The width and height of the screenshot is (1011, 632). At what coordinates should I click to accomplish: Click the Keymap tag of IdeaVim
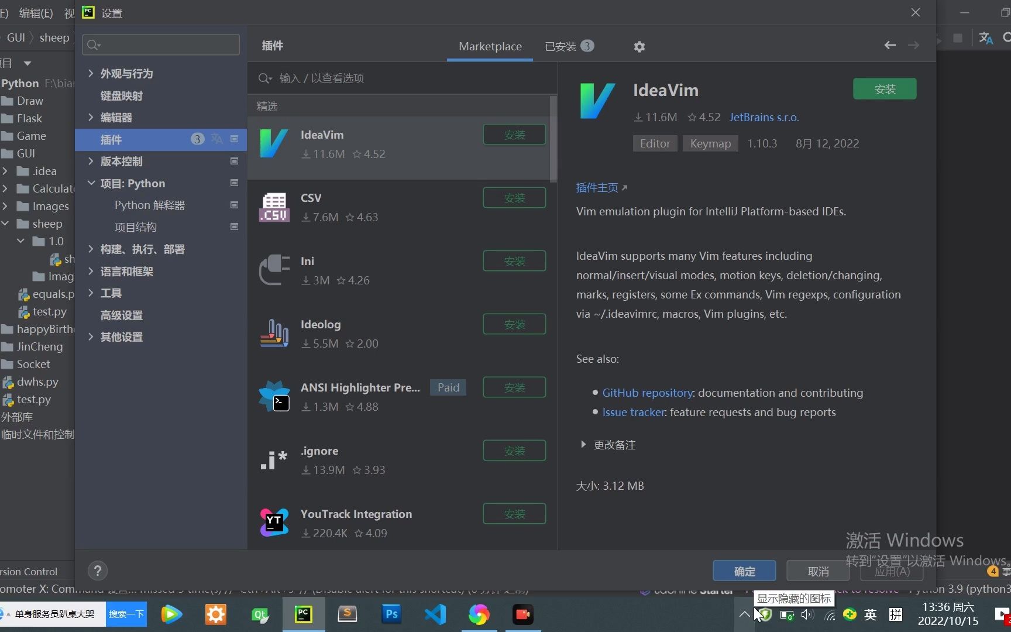710,143
